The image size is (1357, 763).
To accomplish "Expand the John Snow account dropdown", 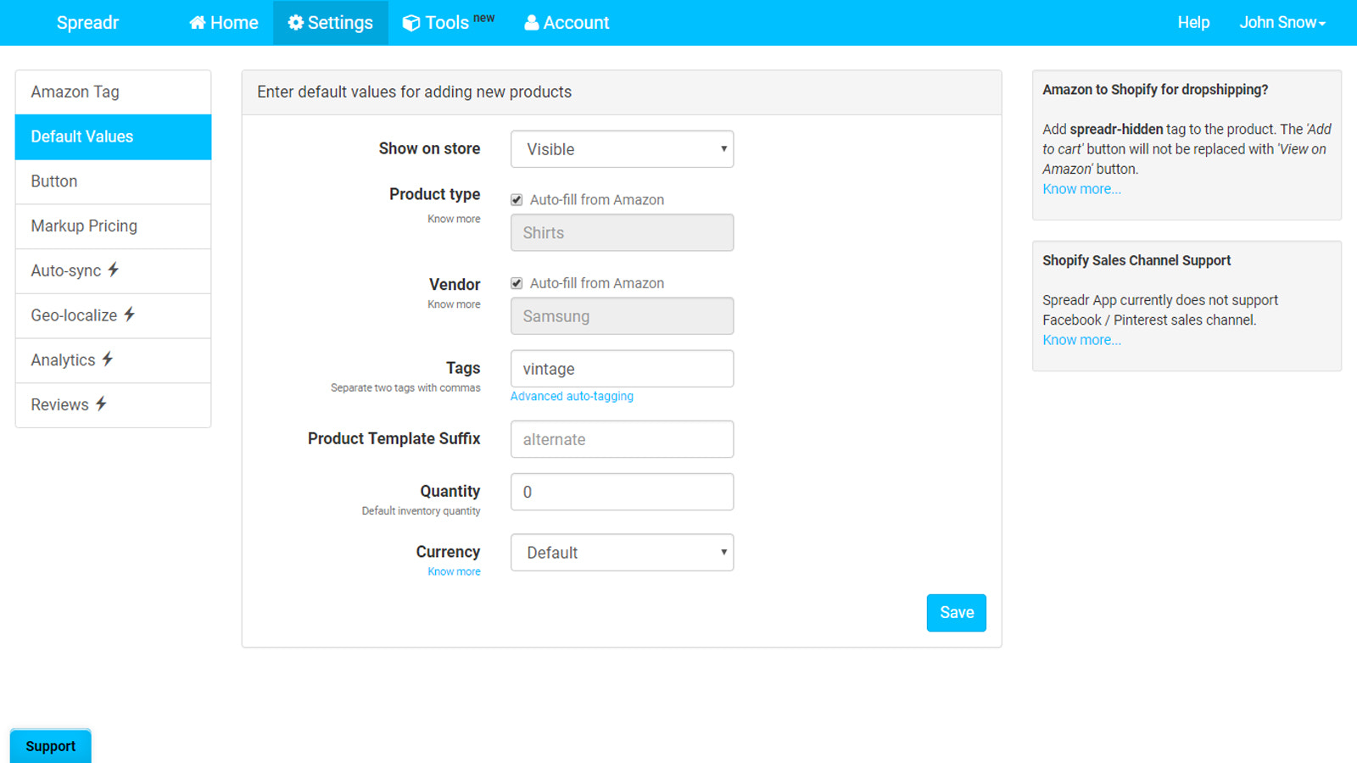I will 1282,23.
